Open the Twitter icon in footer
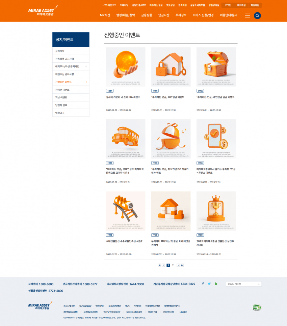 click(209, 284)
